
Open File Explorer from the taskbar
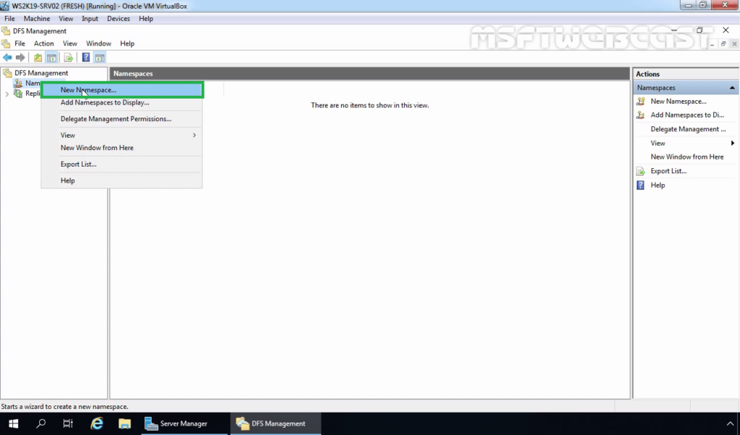coord(124,423)
